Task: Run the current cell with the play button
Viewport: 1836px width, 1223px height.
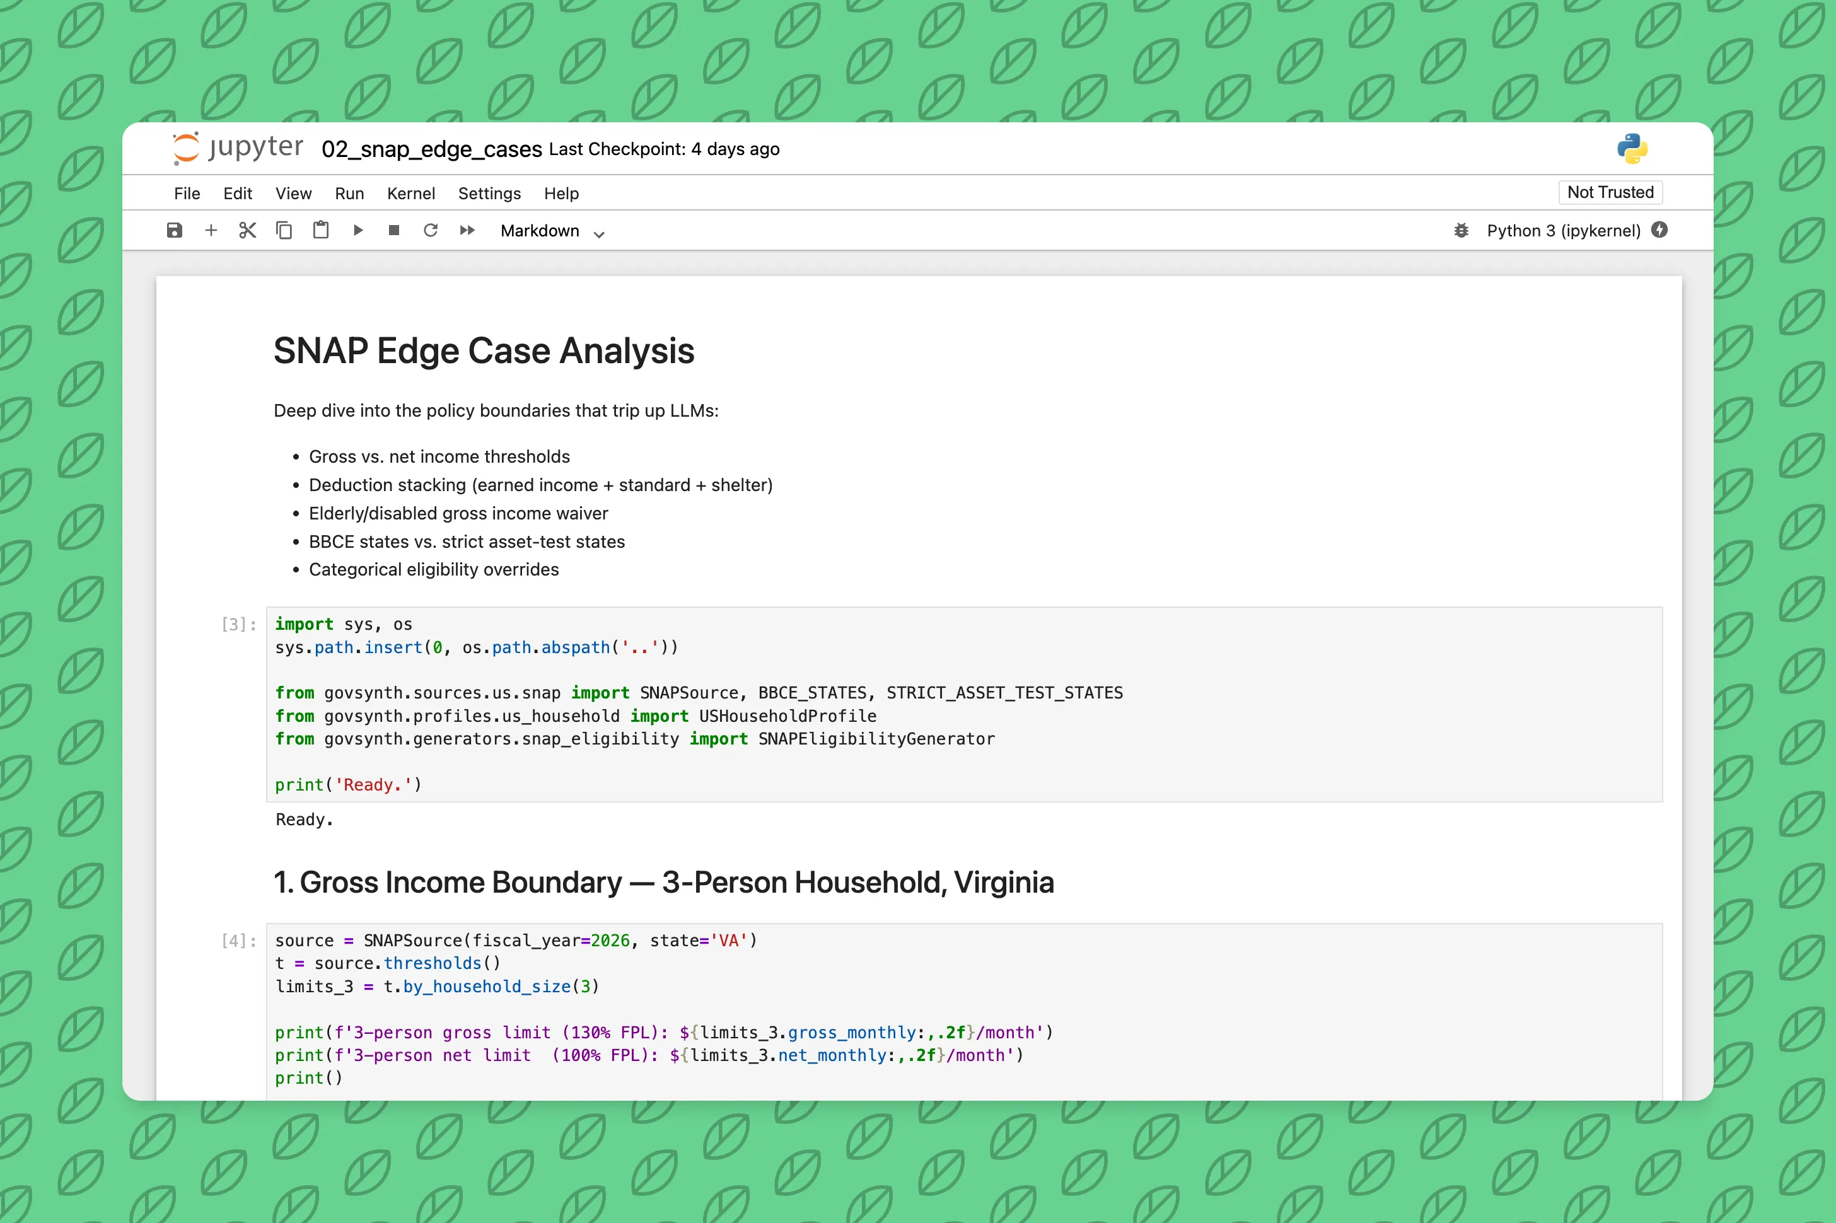Action: 358,230
